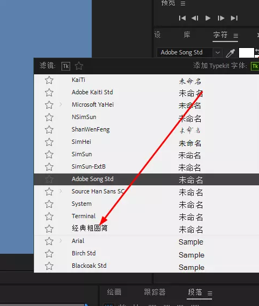Switch to the 库 tab
This screenshot has width=259, height=306.
187,34
